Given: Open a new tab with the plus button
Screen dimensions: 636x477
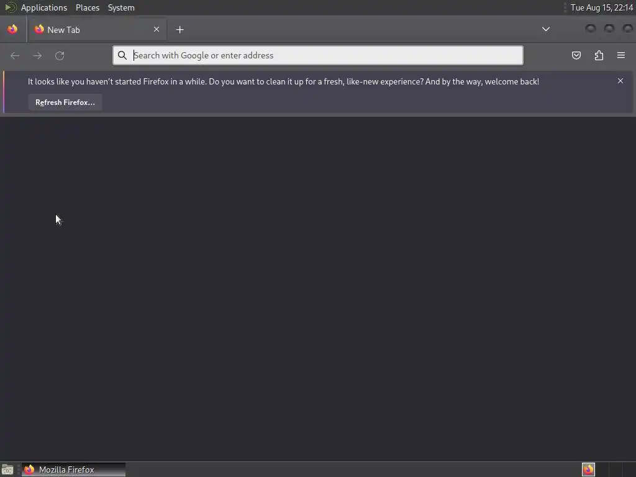Looking at the screenshot, I should [179, 30].
